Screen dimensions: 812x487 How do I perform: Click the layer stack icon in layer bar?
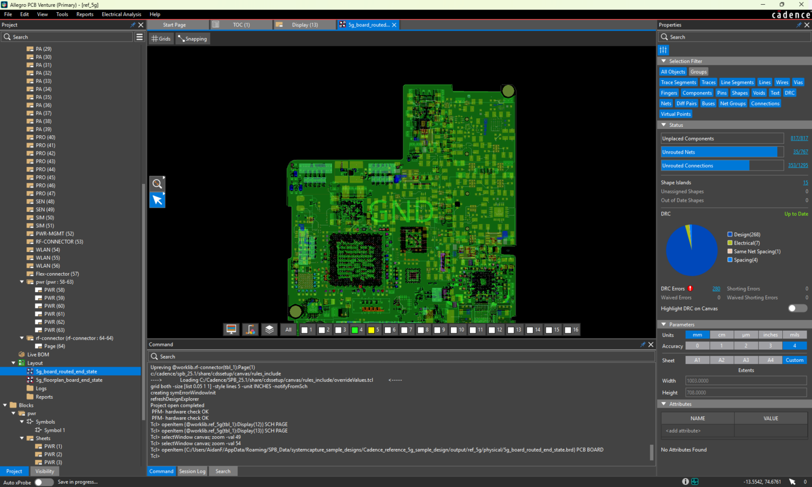point(269,330)
